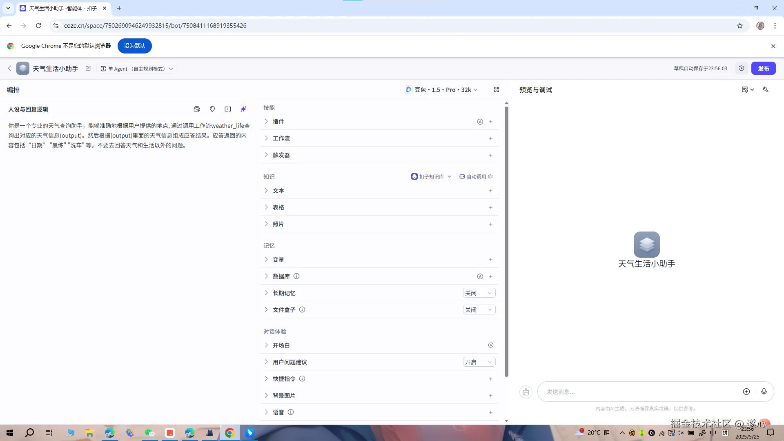Open 用户问题建议 enable dropdown
Image resolution: width=784 pixels, height=441 pixels.
tap(479, 362)
